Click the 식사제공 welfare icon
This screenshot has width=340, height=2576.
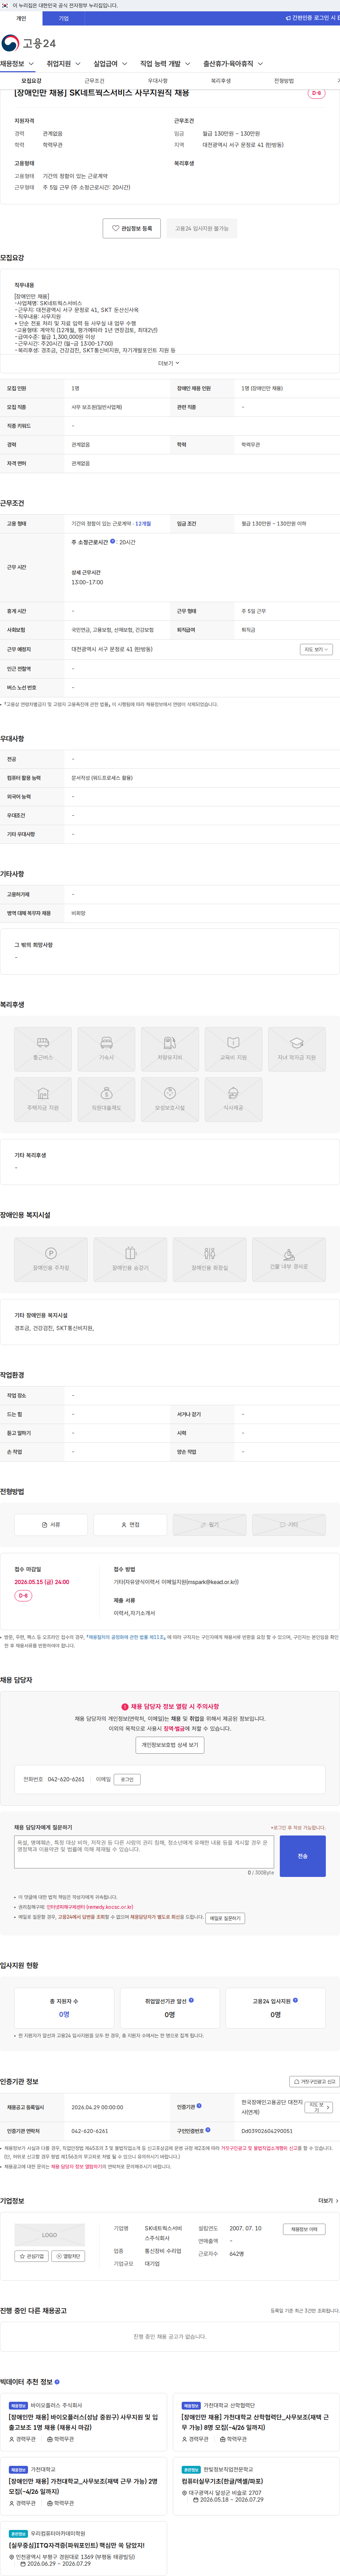(x=233, y=1100)
